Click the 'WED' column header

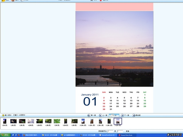(x=124, y=92)
